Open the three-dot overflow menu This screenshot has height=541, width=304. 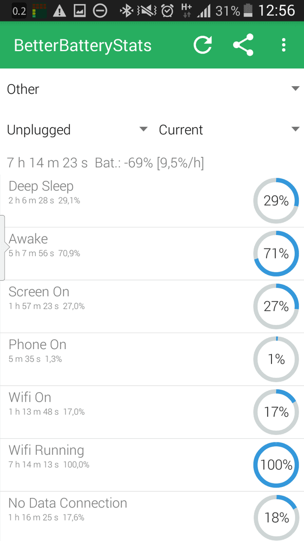tap(283, 45)
